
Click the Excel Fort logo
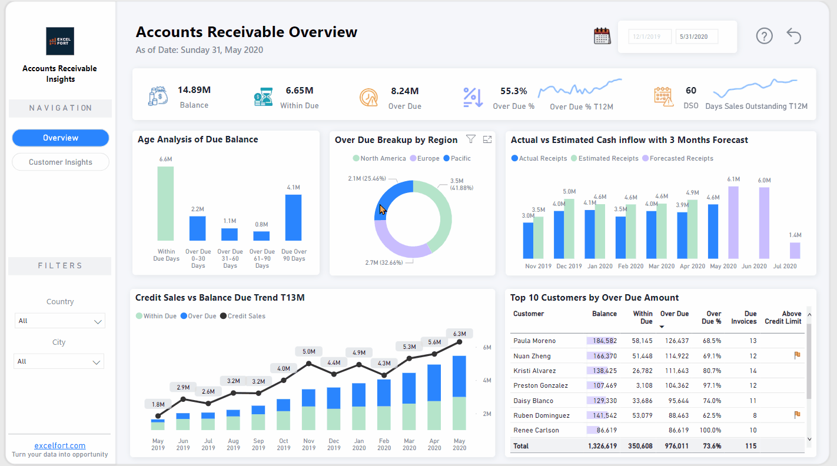coord(60,41)
